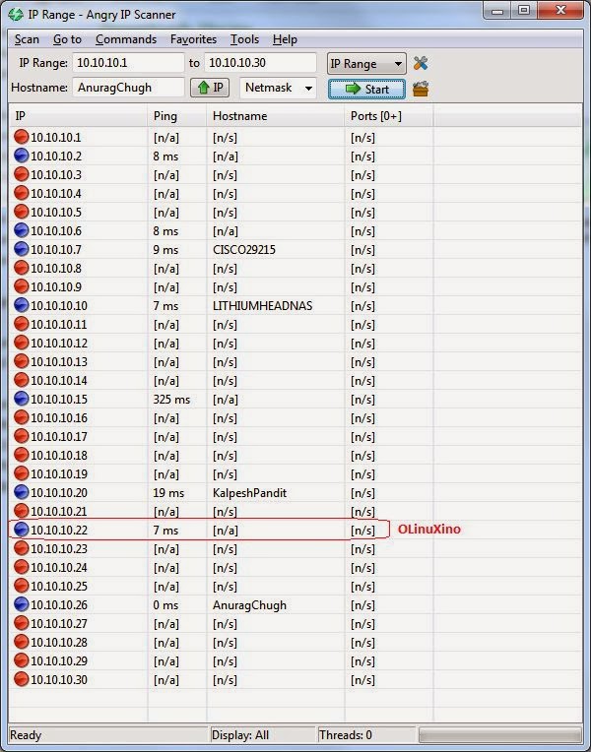Viewport: 591px width, 752px height.
Task: Close the Angry IP Scanner window
Action: pyautogui.click(x=560, y=11)
